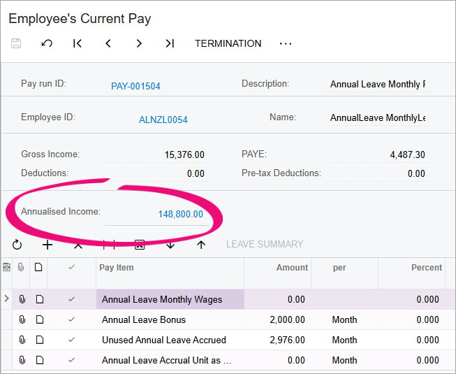Open employee ALNZL0054 link
Viewport: 456px width, 374px height.
163,120
